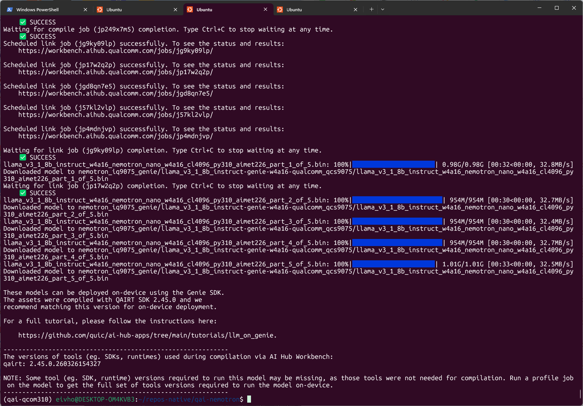Open the jg9ky09lp job URL
583x406 pixels.
pos(116,51)
